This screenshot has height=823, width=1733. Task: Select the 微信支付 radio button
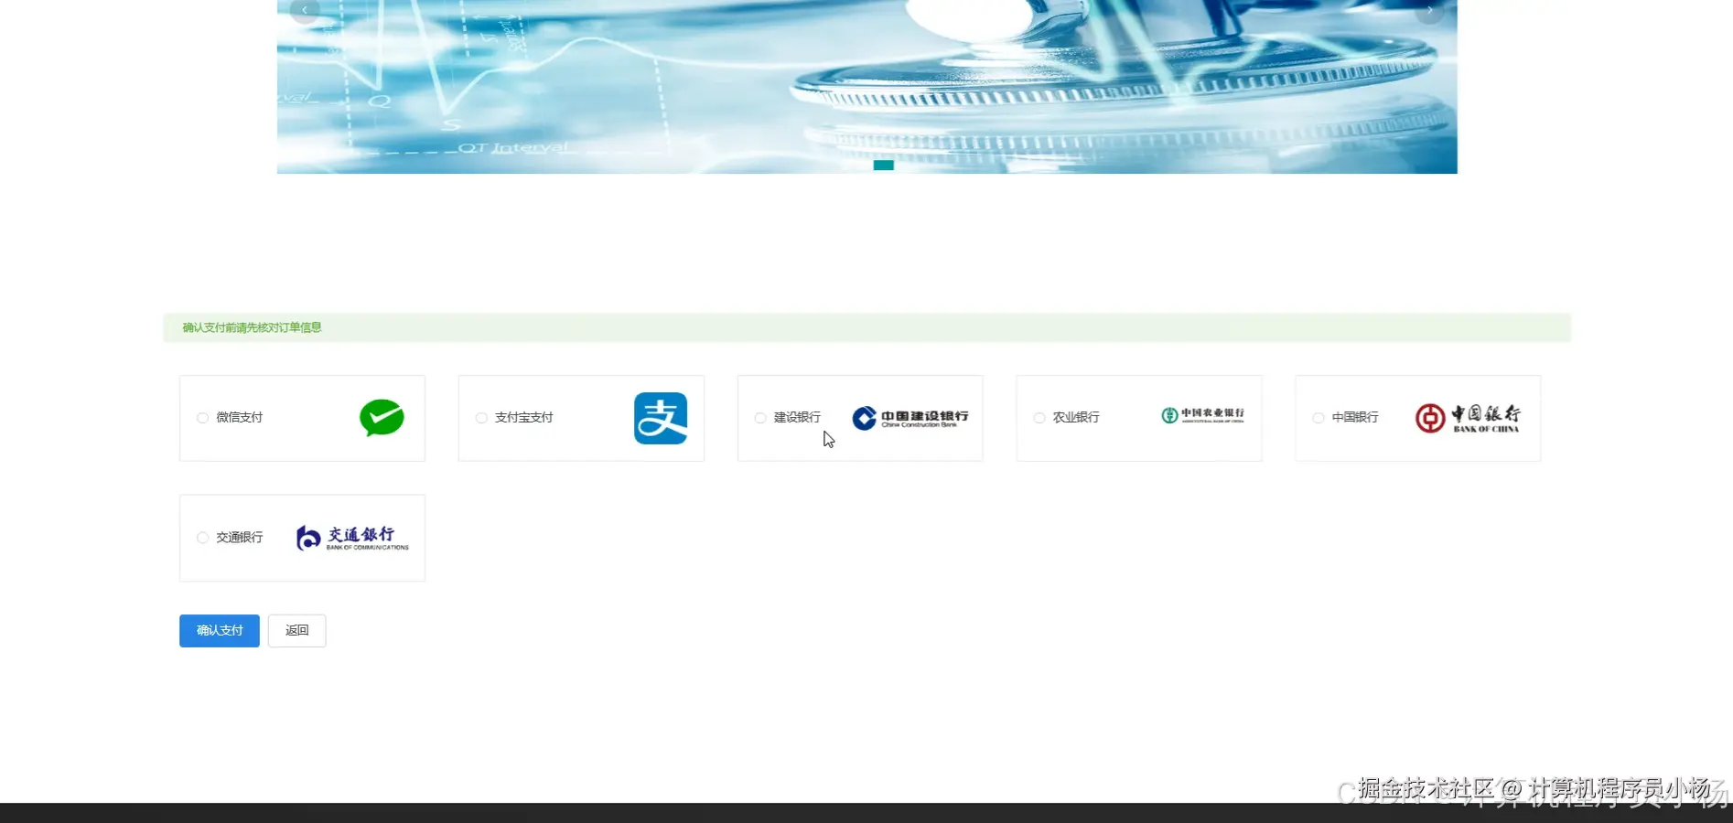202,418
